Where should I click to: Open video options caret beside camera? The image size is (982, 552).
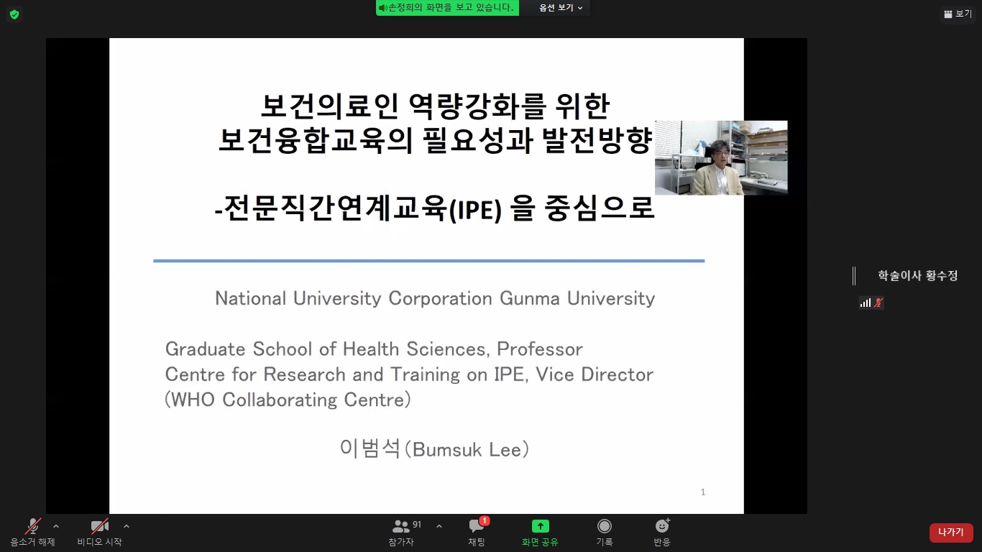[127, 526]
